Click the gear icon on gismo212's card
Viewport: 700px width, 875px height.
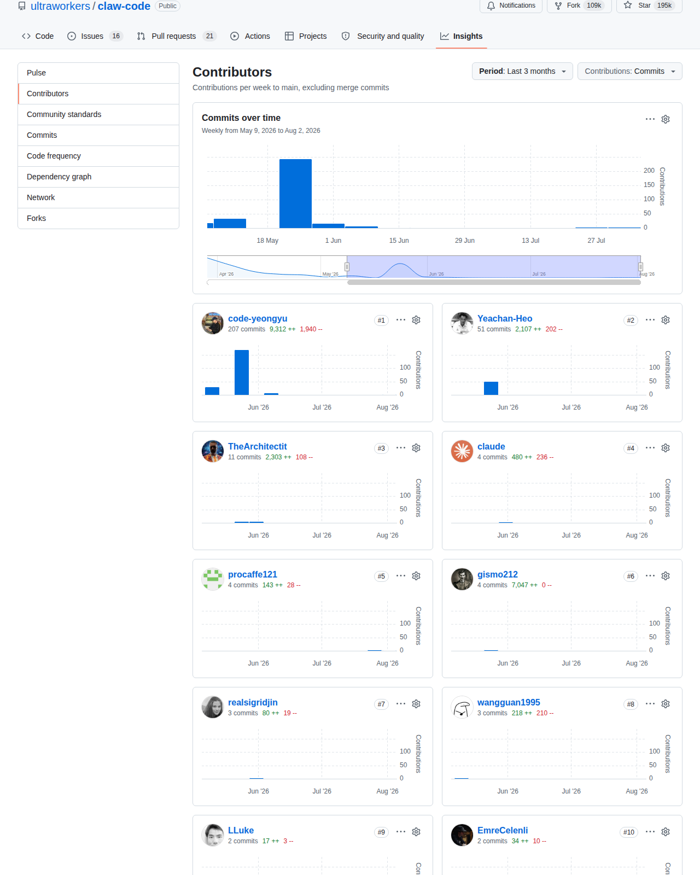click(x=666, y=576)
